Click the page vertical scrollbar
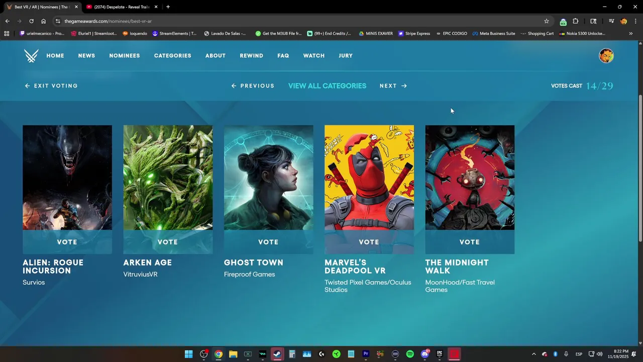Screen dimensions: 643x362 [640, 168]
